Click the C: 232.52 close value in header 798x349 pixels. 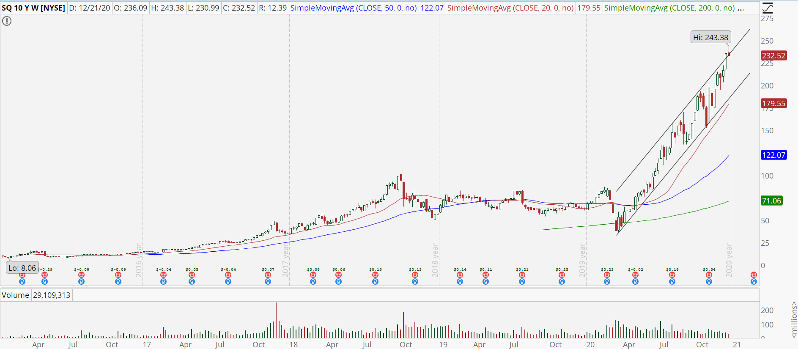239,8
